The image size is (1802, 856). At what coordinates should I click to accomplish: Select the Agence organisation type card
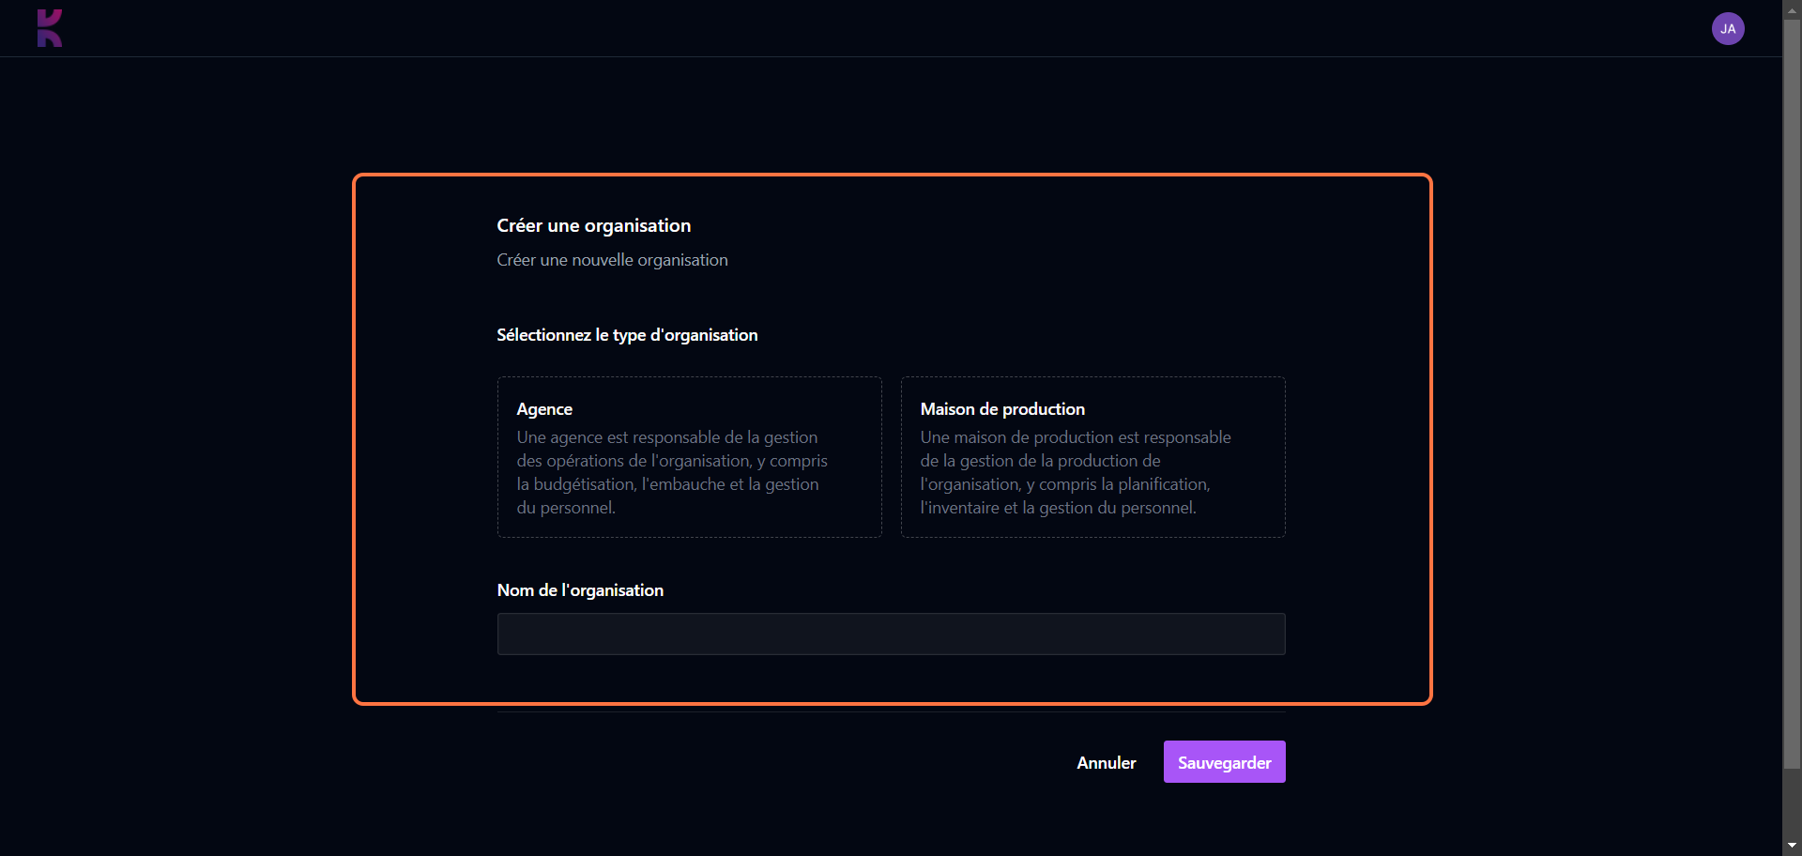(689, 457)
